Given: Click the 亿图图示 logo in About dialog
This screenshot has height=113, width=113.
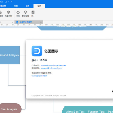Looking at the screenshot, I should (x=37, y=51).
